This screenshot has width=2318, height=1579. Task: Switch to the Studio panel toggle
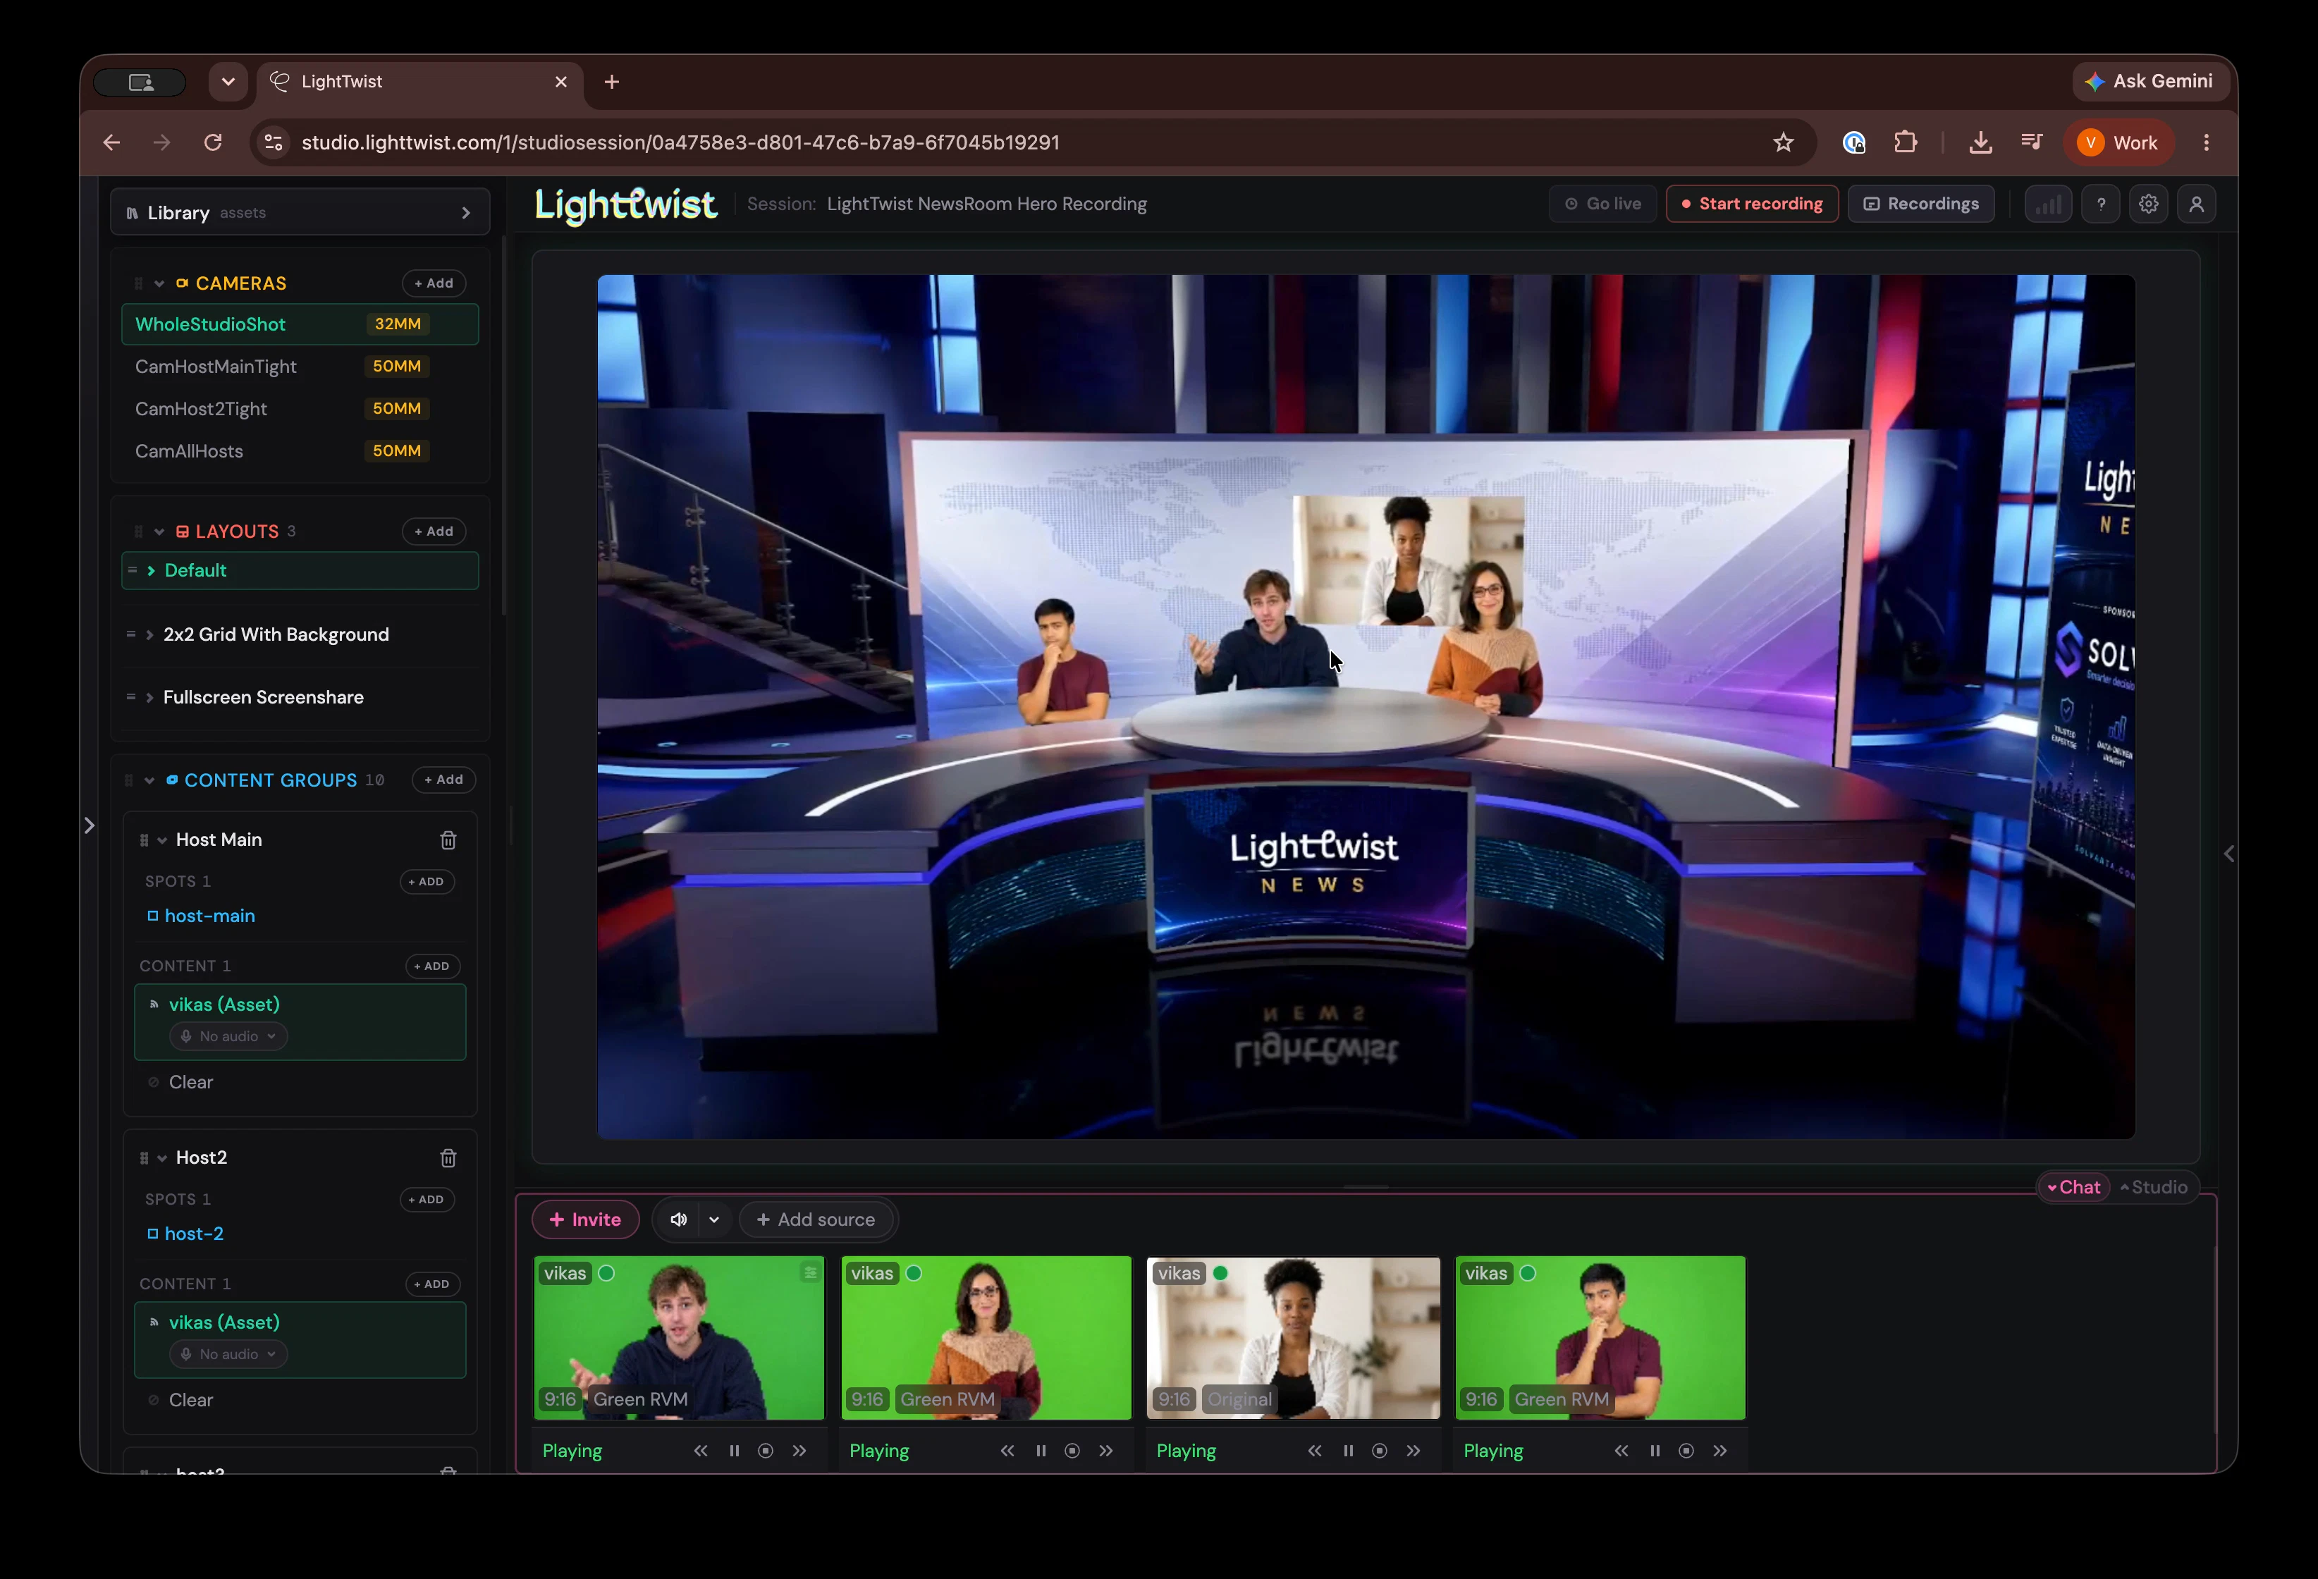[x=2154, y=1187]
